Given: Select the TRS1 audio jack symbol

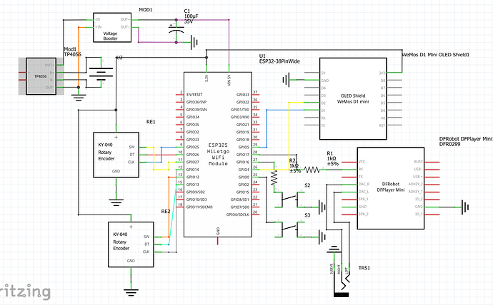Looking at the screenshot, I should click(342, 279).
